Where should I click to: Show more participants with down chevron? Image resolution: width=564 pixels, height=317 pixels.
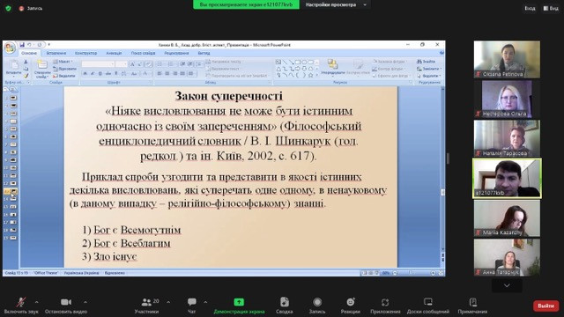507,285
